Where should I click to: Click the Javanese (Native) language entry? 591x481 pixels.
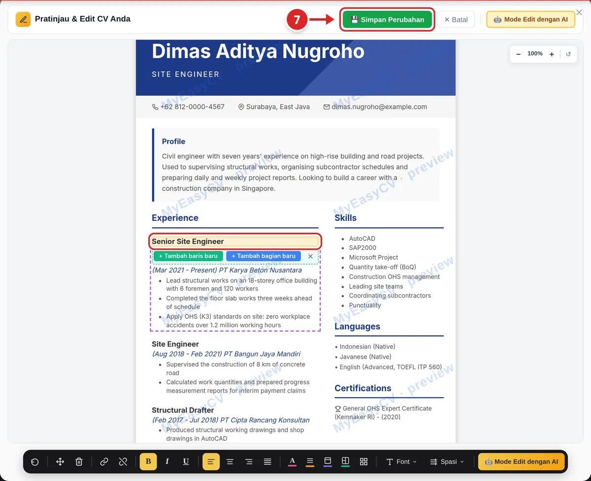pyautogui.click(x=363, y=357)
